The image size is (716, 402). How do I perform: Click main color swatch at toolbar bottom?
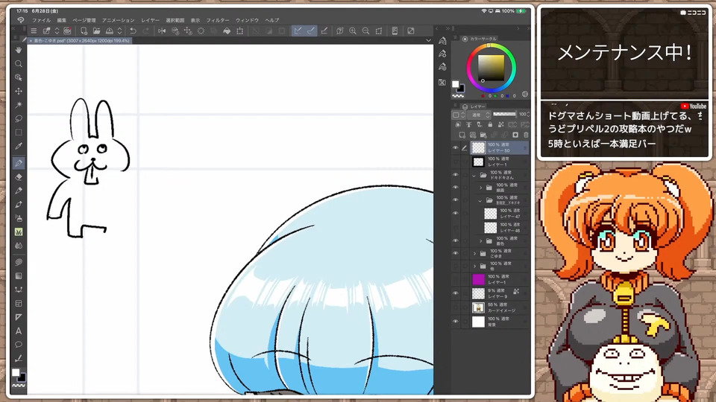coord(16,372)
